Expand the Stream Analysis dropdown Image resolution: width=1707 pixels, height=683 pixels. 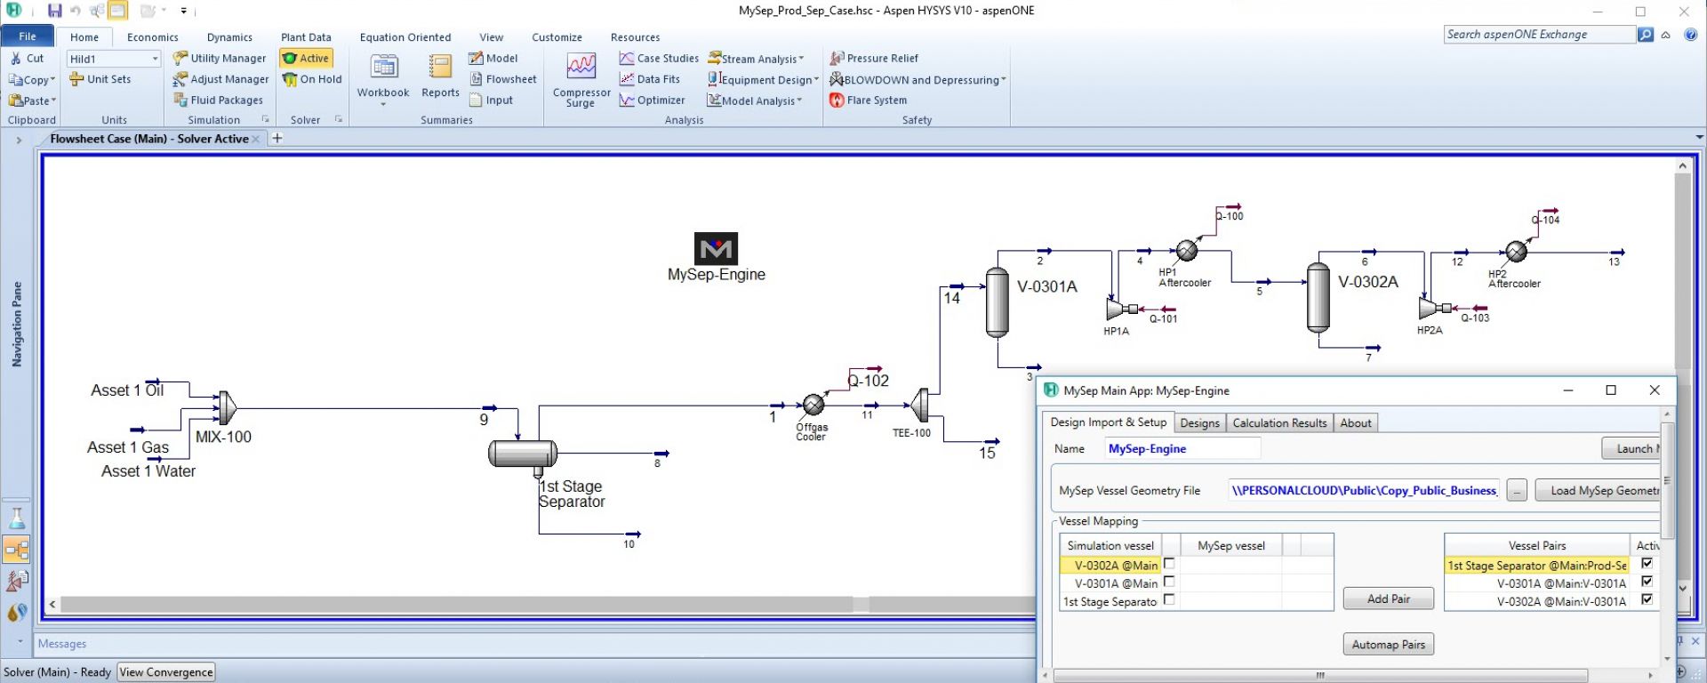[800, 59]
